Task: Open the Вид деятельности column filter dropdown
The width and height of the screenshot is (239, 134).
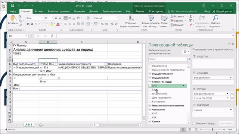Action: [x=37, y=64]
